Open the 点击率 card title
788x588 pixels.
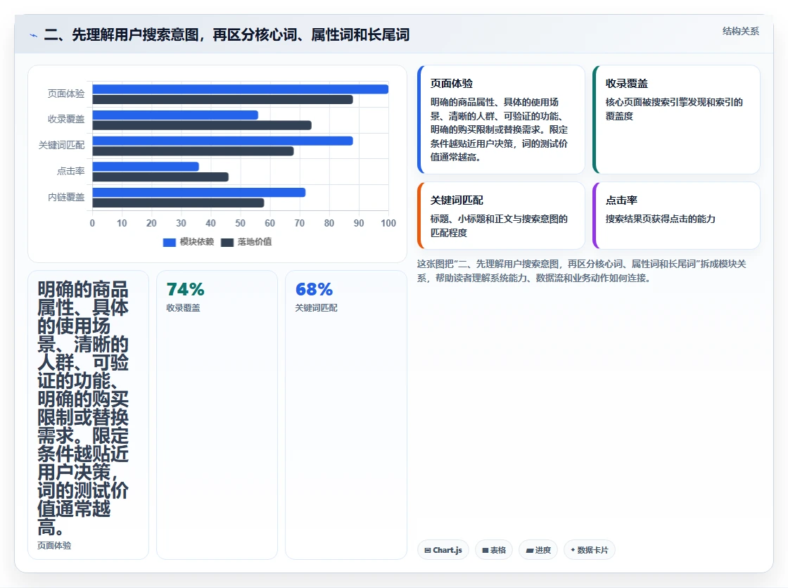tap(621, 200)
